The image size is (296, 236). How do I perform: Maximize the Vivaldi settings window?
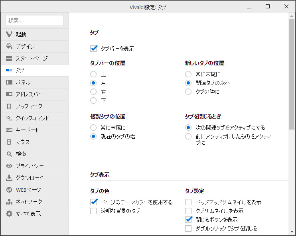(268, 7)
